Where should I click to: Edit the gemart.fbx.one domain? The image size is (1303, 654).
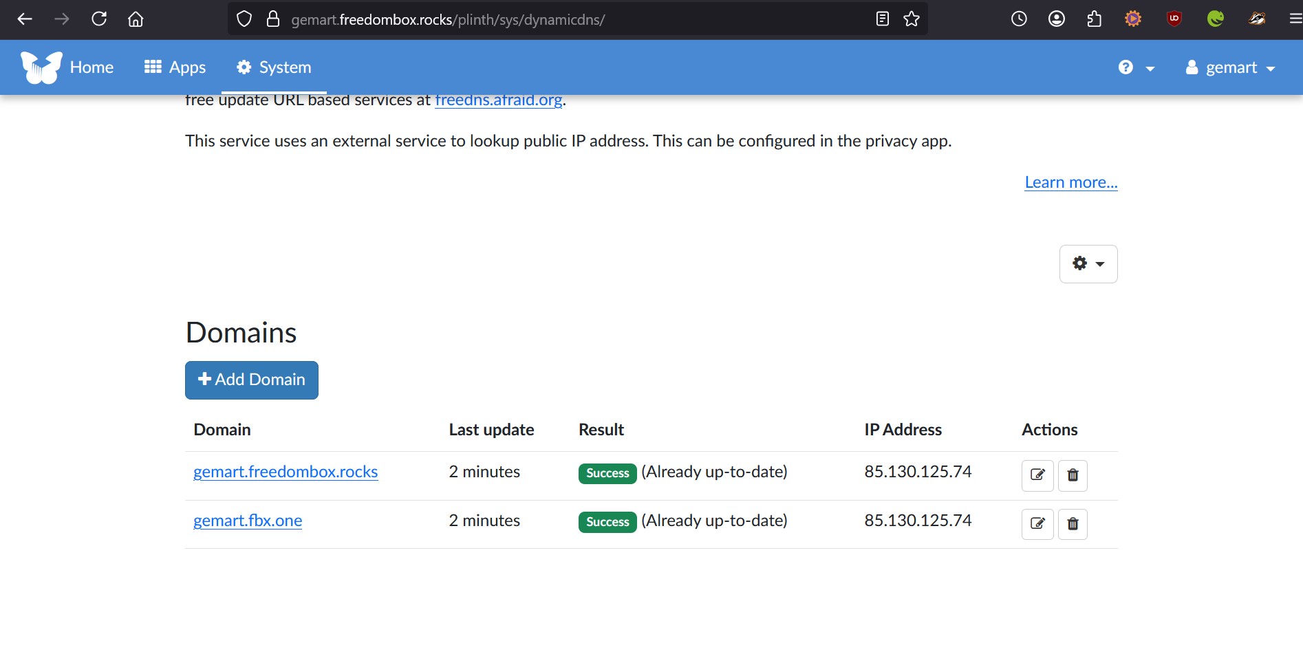click(x=1037, y=524)
